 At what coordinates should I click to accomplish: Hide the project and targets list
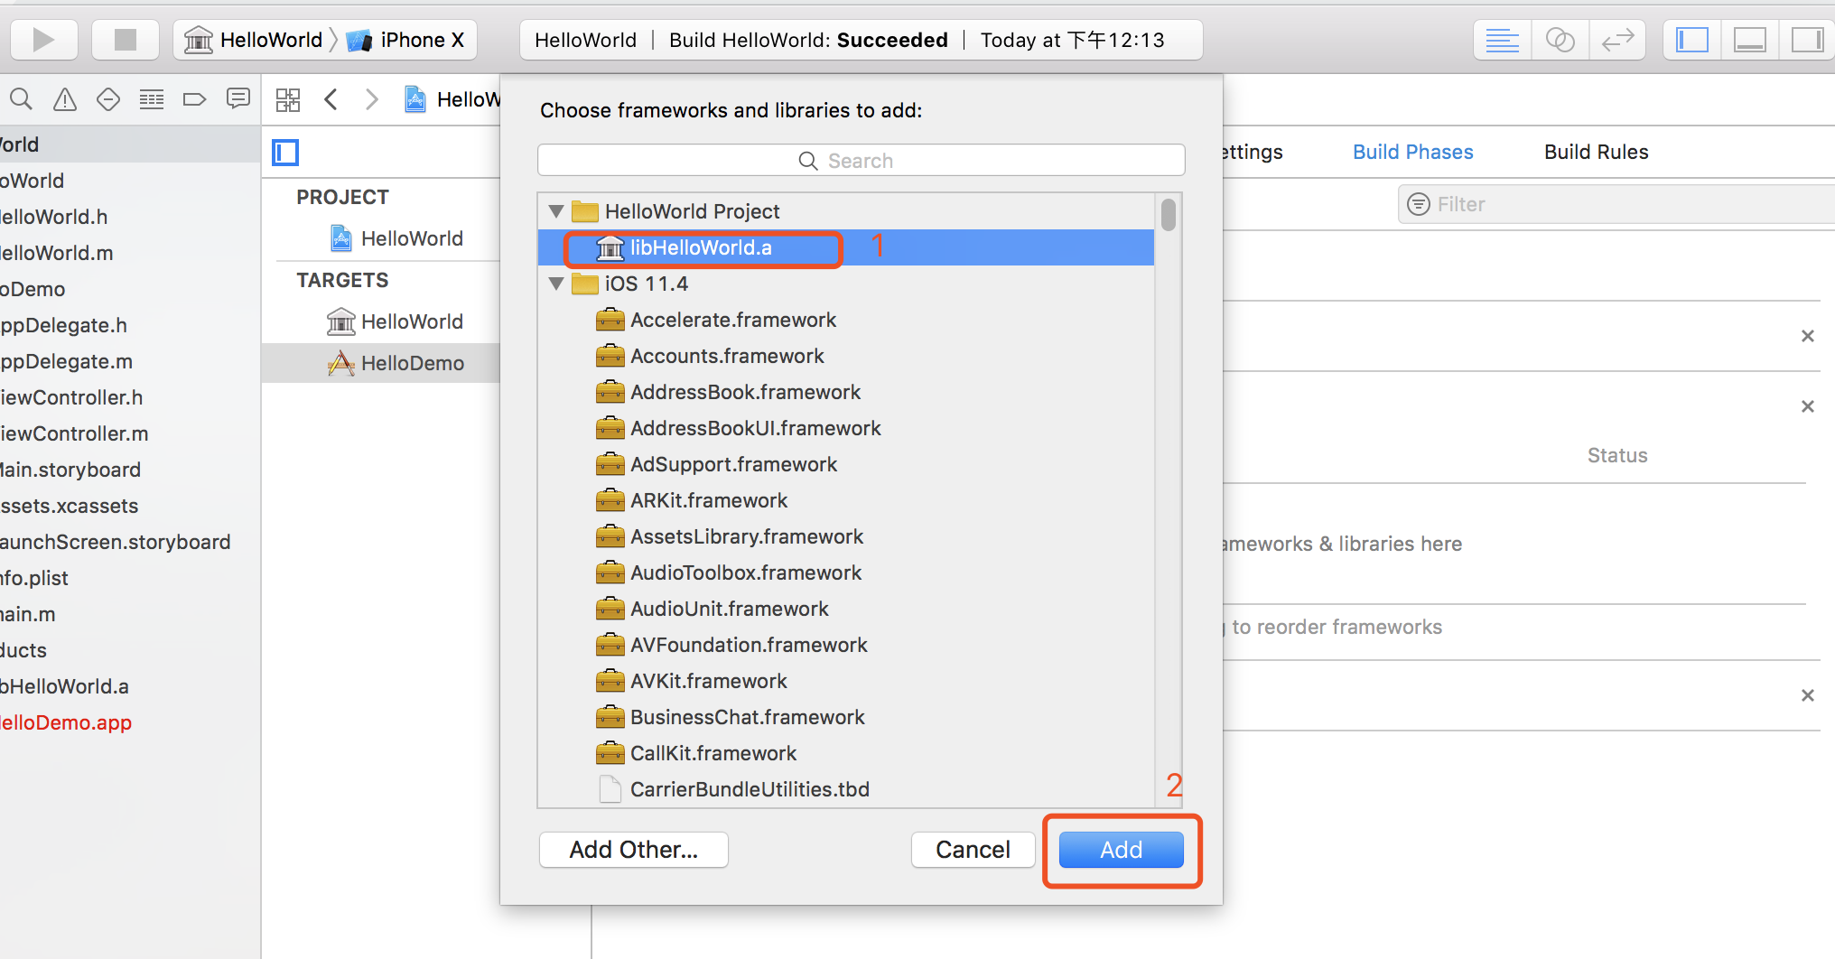(285, 153)
